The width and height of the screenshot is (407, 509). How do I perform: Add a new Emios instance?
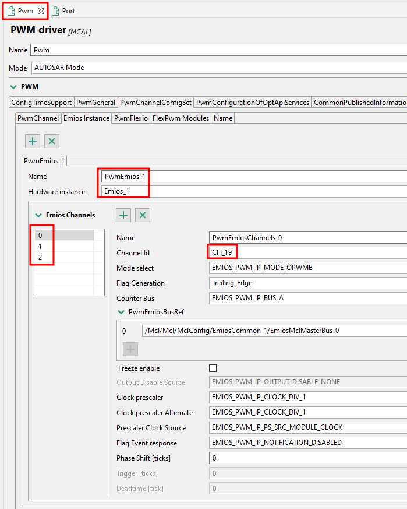click(33, 141)
